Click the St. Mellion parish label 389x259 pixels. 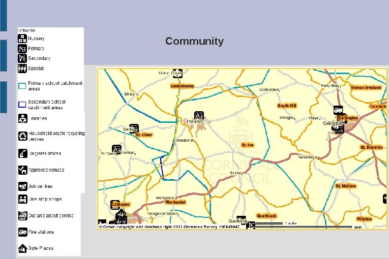click(346, 186)
